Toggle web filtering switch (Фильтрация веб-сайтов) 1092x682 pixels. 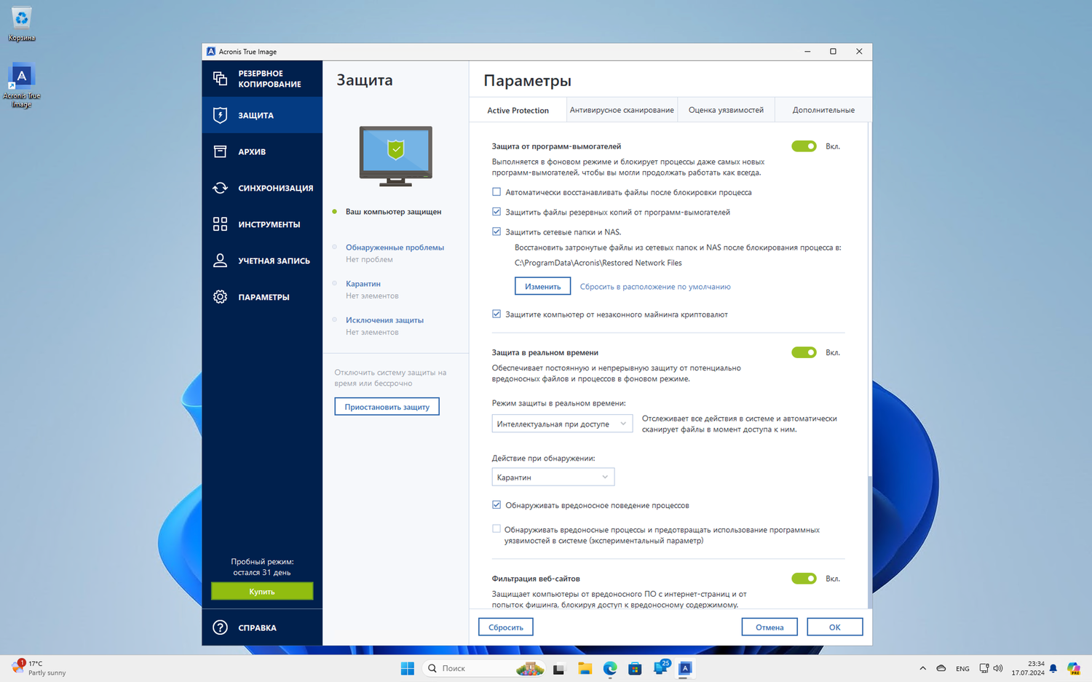804,579
